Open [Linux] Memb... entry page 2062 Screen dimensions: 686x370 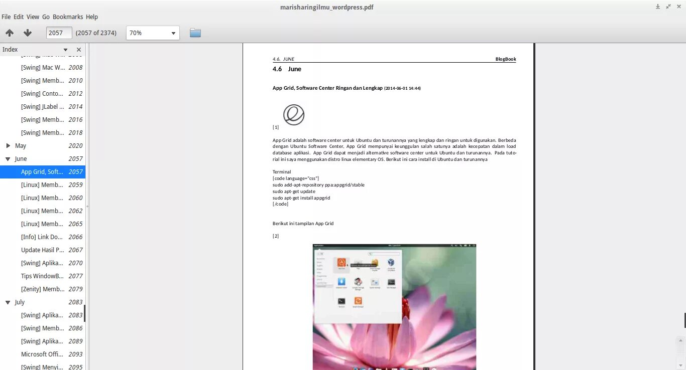[x=43, y=211]
